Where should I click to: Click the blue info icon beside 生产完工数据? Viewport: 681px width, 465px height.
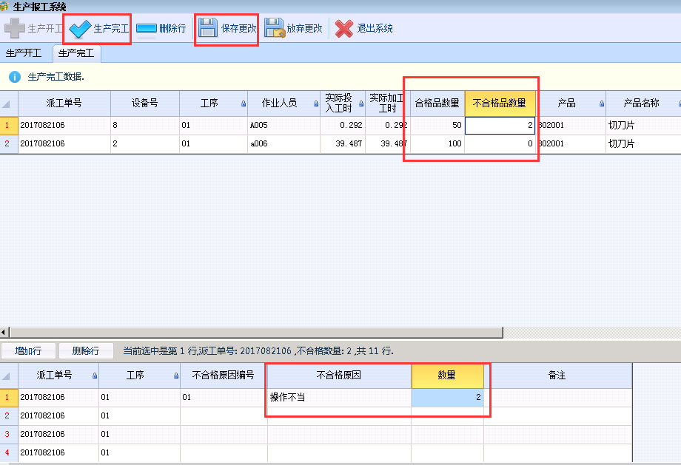(15, 77)
